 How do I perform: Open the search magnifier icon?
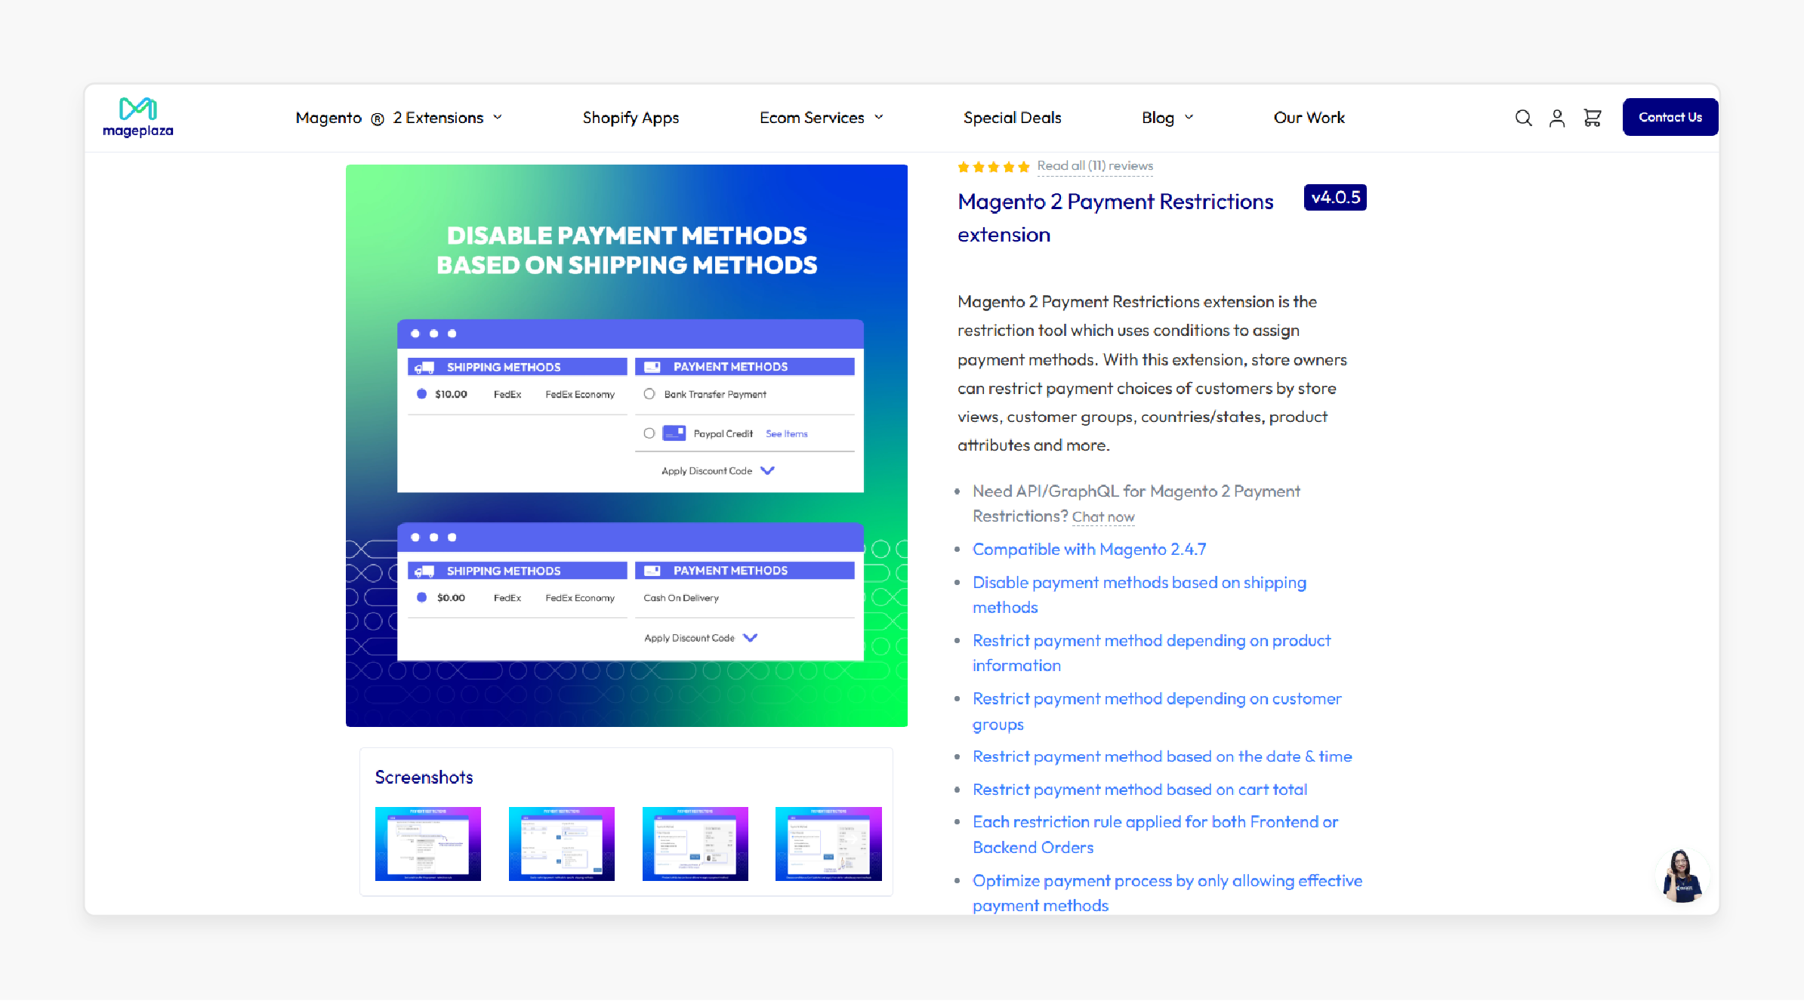pos(1523,118)
